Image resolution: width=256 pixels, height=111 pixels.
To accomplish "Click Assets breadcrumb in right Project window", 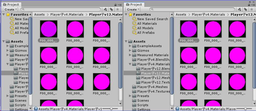I will [181, 14].
